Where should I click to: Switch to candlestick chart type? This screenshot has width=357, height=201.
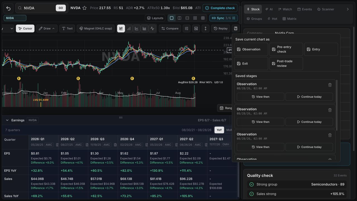(121, 28)
